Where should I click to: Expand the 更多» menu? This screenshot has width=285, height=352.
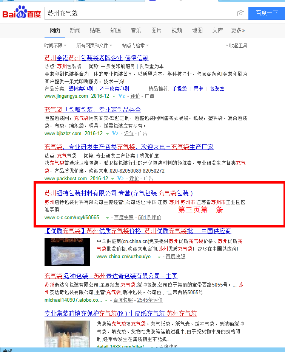pyautogui.click(x=238, y=31)
